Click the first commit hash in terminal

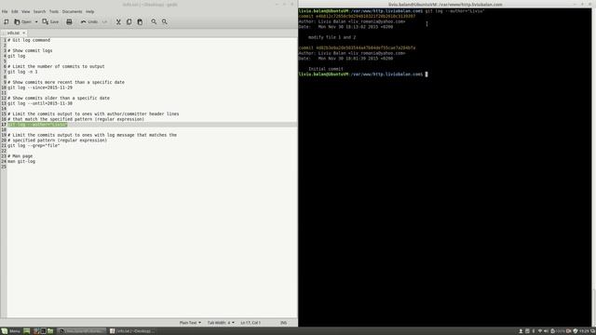point(366,17)
